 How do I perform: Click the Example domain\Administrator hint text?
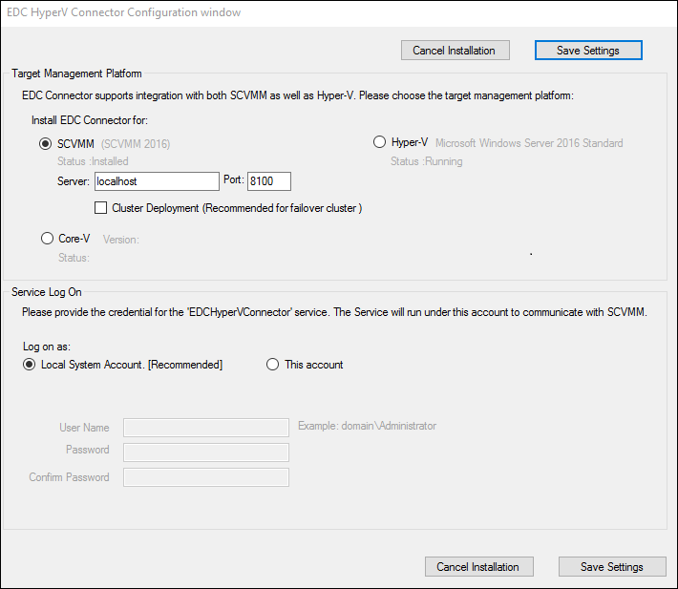point(367,426)
